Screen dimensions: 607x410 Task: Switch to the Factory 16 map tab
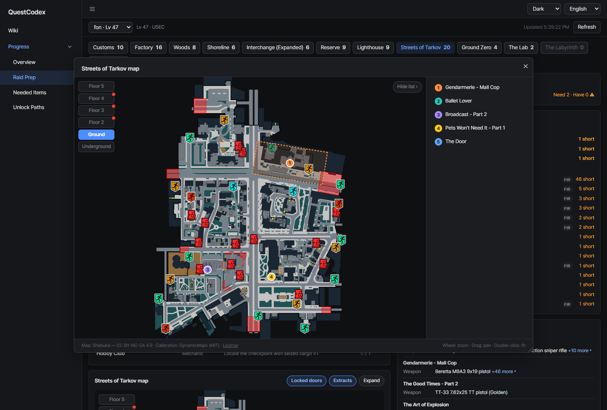tap(148, 48)
